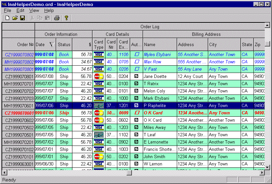The image size is (272, 184).
Task: Click the MasterCard icon in red O K Card row
Action: (99, 113)
